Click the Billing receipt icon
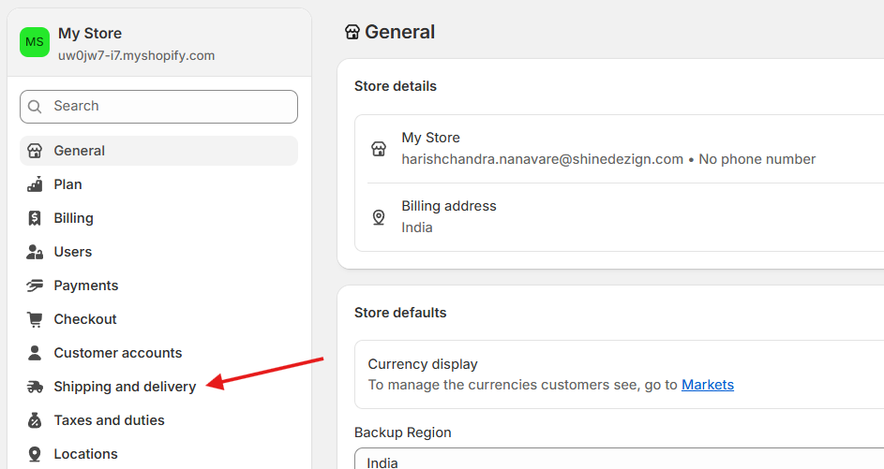 35,218
